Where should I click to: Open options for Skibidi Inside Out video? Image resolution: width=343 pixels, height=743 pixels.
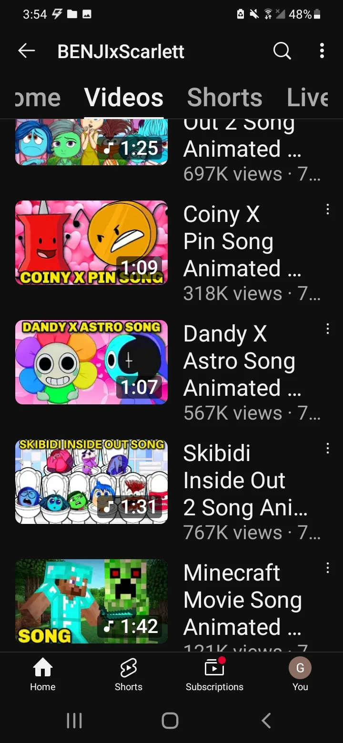327,449
